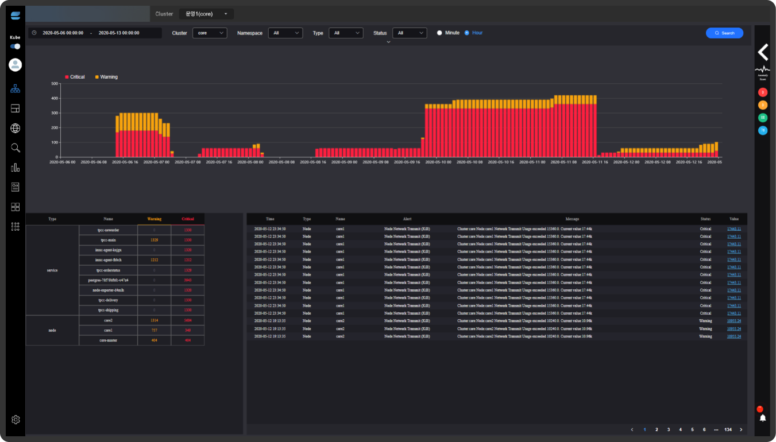776x442 pixels.
Task: Open the dotted apps grid icon in sidebar
Action: pyautogui.click(x=16, y=227)
